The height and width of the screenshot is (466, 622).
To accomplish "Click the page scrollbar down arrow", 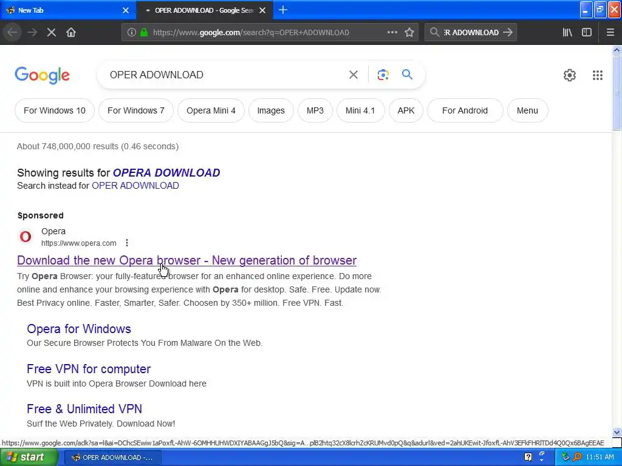I will click(617, 432).
